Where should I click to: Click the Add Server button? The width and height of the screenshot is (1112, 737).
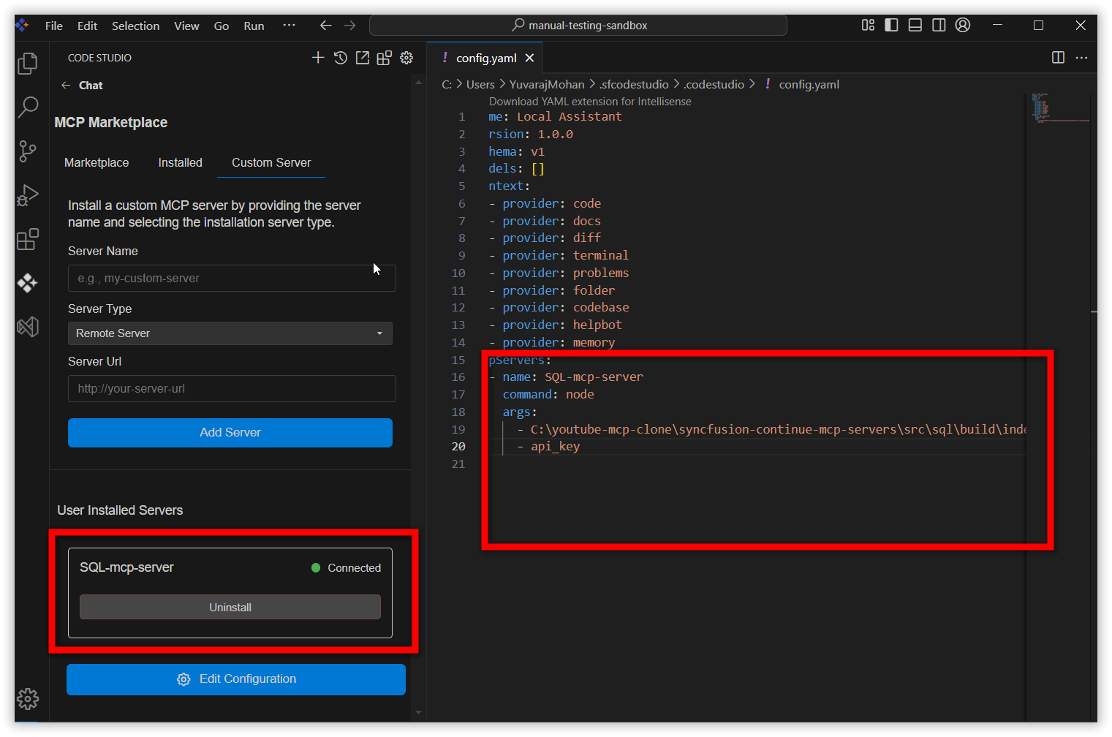point(230,433)
